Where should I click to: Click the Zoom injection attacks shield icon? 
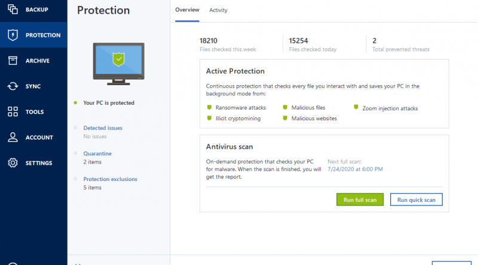pyautogui.click(x=356, y=107)
